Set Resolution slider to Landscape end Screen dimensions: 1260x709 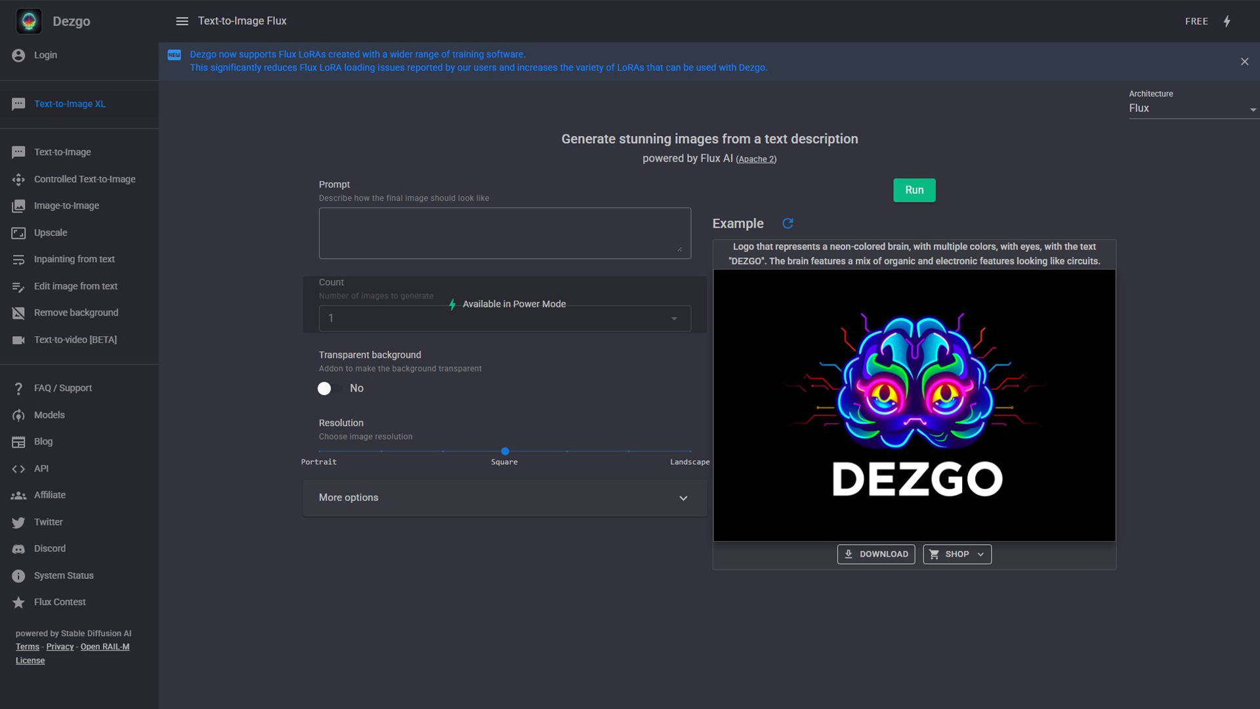(x=690, y=451)
